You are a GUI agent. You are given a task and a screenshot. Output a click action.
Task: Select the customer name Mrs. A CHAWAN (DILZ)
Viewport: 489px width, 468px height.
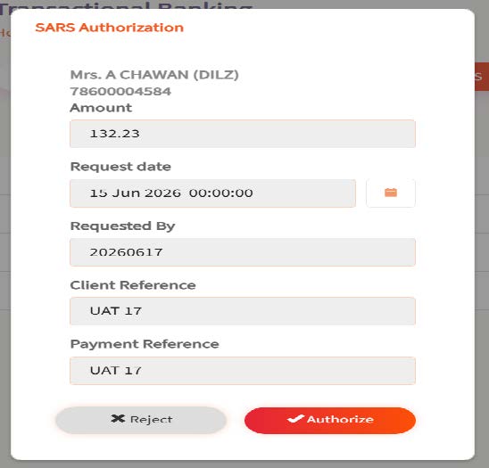click(x=154, y=75)
